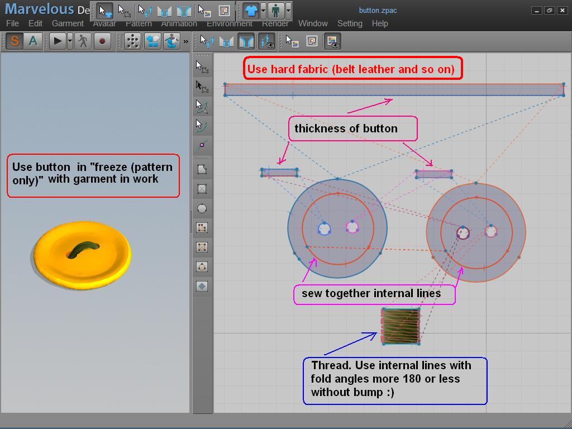
Task: Open dropdown arrow beside play button
Action: pos(70,41)
